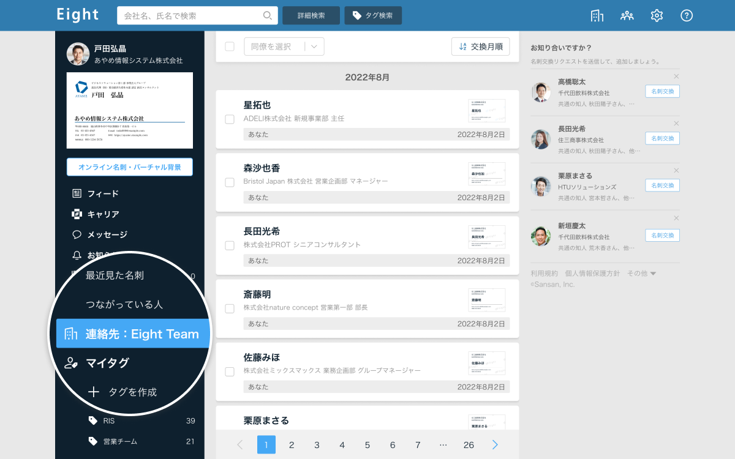Screen dimensions: 735x459
Task: Click the 詳細検索 button
Action: [x=311, y=15]
